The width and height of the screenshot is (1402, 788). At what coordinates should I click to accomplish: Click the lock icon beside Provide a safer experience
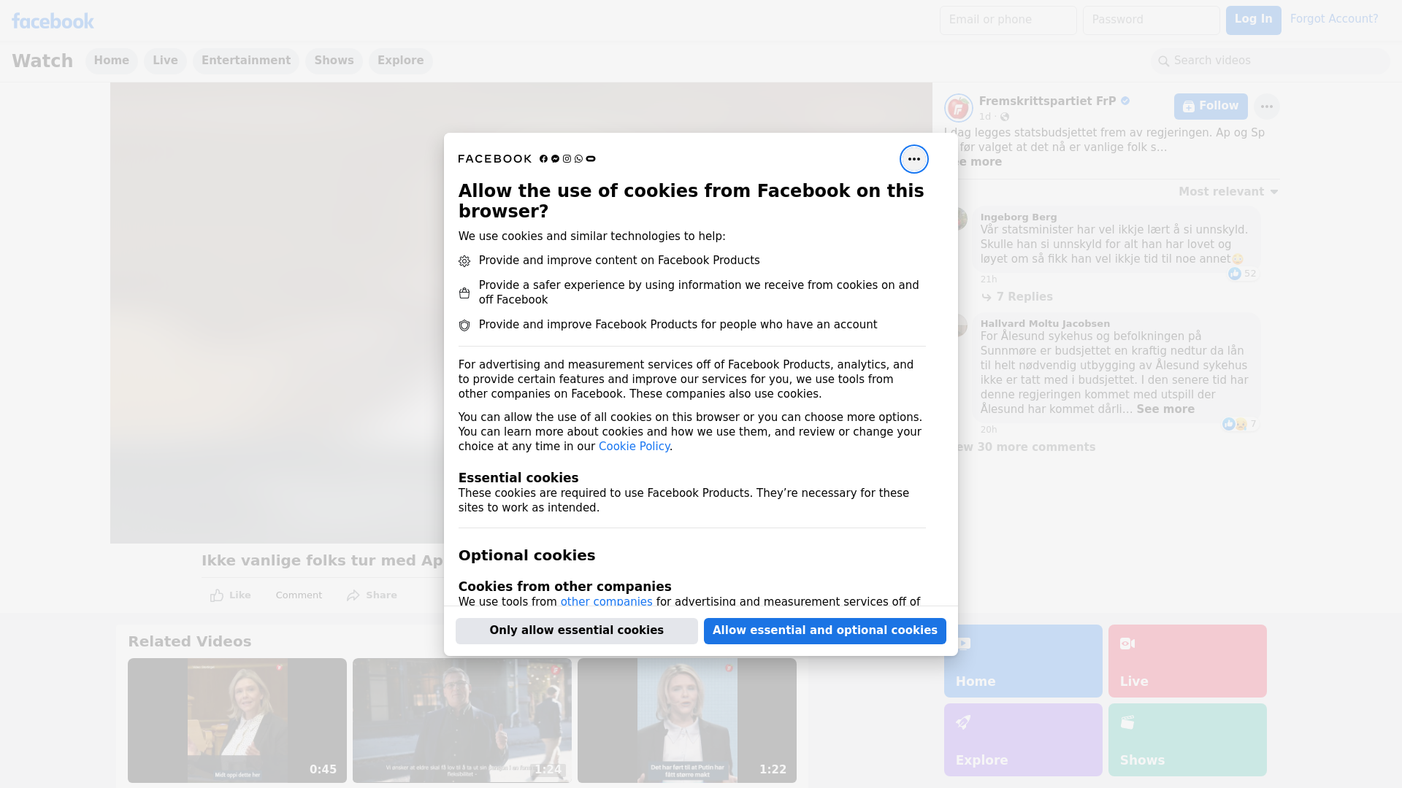[464, 293]
